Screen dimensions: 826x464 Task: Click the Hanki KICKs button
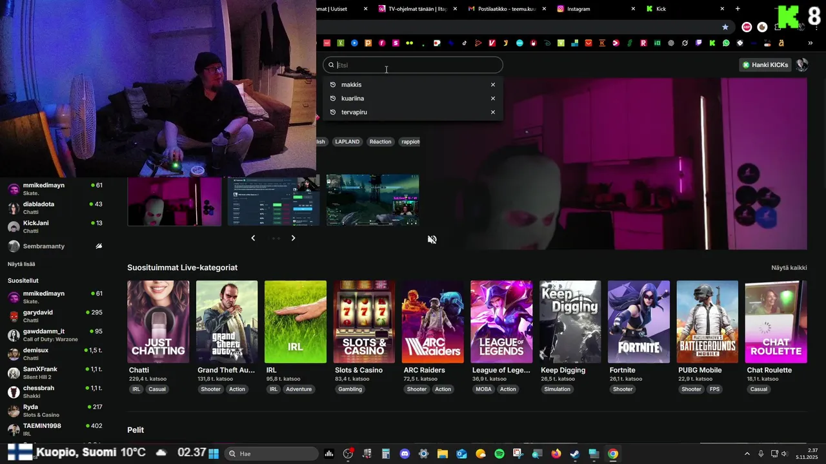pyautogui.click(x=765, y=65)
